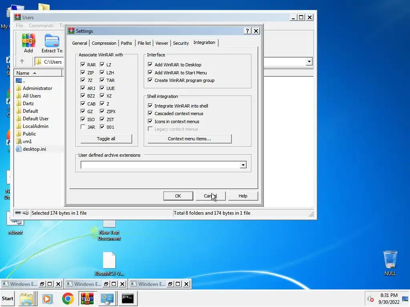Viewport: 410px width, 307px height.
Task: Toggle Icons in context menus
Action: [150, 122]
